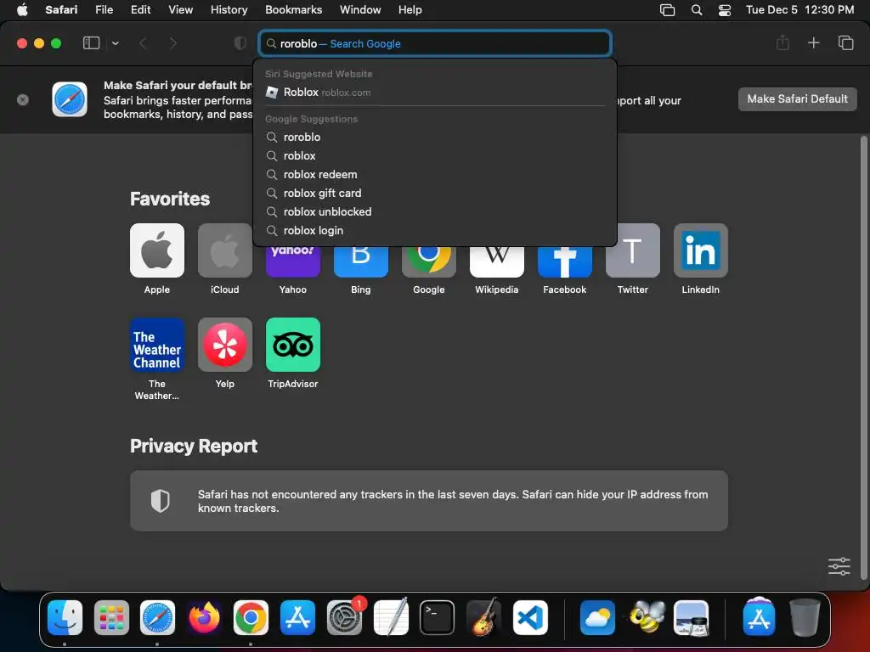The image size is (870, 652).
Task: Open System Settings from the Dock
Action: (x=344, y=617)
